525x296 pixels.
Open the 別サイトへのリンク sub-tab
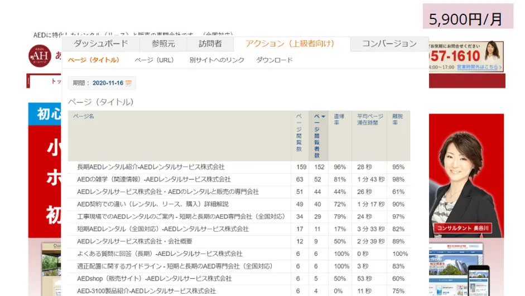216,60
